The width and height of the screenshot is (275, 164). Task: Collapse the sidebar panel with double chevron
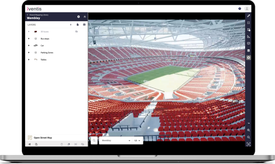point(85,17)
